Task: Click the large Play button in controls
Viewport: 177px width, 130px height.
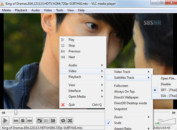Action: click(x=5, y=121)
